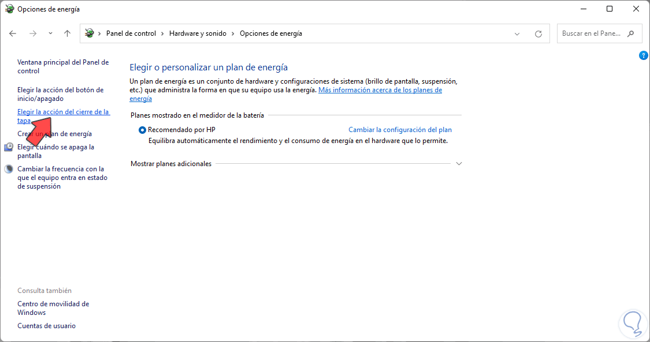Click the clock monitor icon beside Elegir cuándo
The height and width of the screenshot is (342, 650).
[9, 147]
